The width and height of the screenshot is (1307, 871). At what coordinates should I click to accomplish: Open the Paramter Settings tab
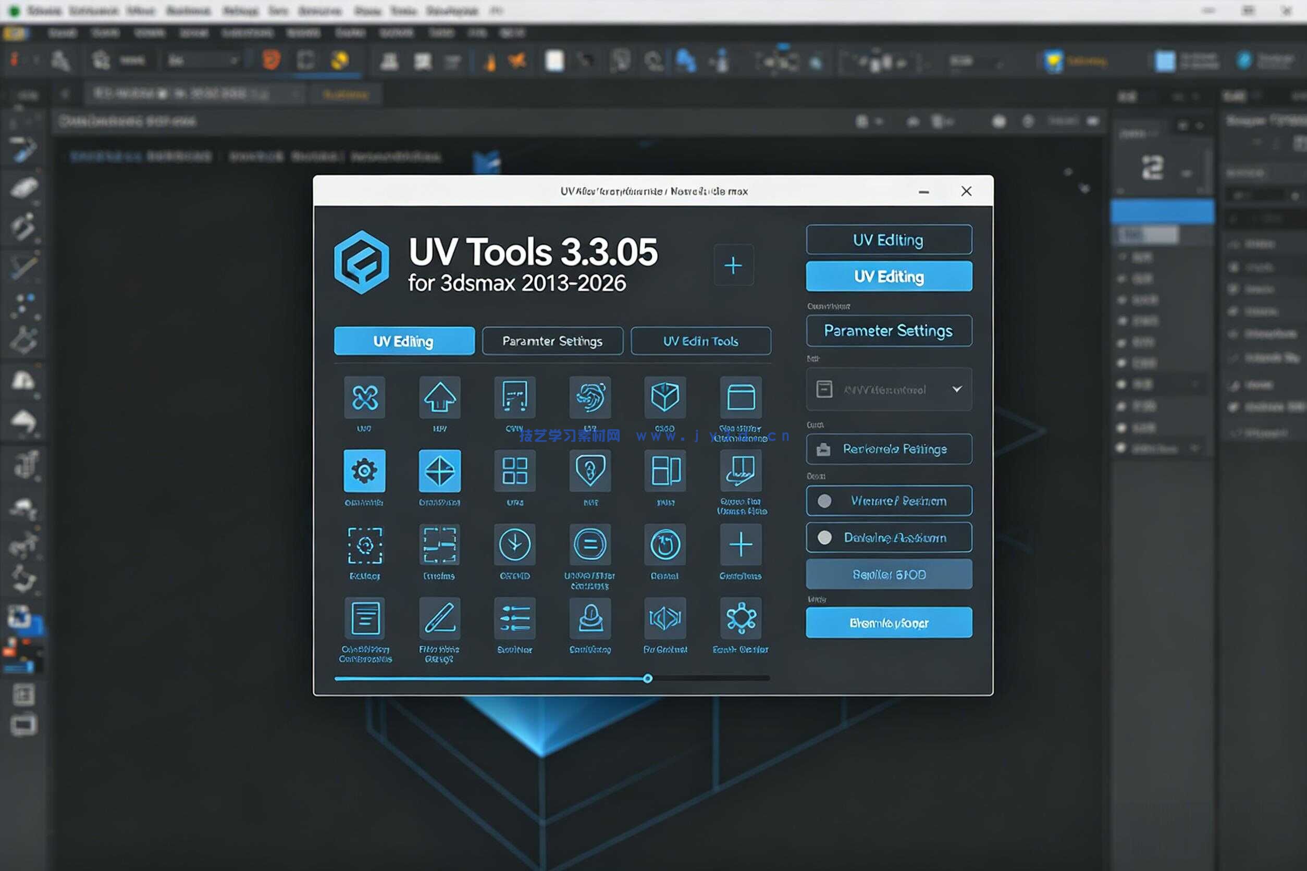552,341
